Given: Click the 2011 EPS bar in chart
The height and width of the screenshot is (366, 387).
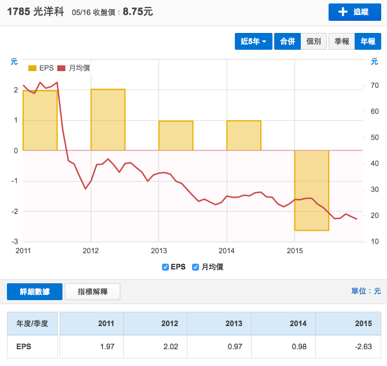Looking at the screenshot, I should coord(40,120).
